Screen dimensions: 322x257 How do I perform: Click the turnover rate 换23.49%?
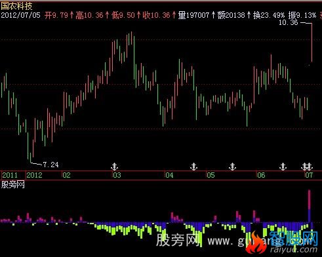point(269,15)
